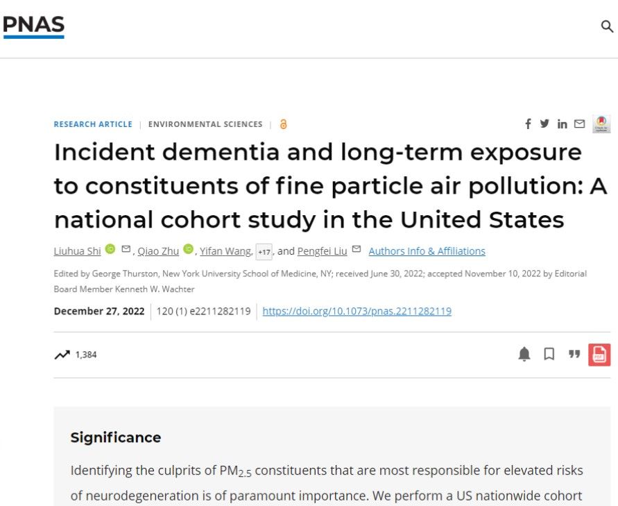
Task: Download the article PDF
Action: tap(599, 355)
